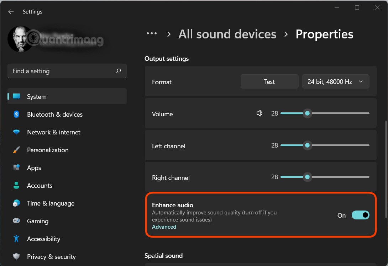
Task: Turn off the Enhance audio toggle
Action: coord(360,215)
